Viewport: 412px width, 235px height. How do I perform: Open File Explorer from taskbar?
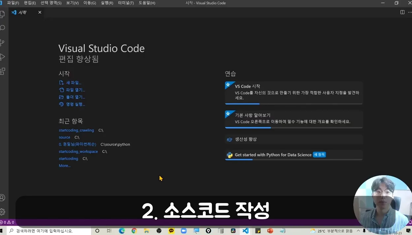click(146, 231)
